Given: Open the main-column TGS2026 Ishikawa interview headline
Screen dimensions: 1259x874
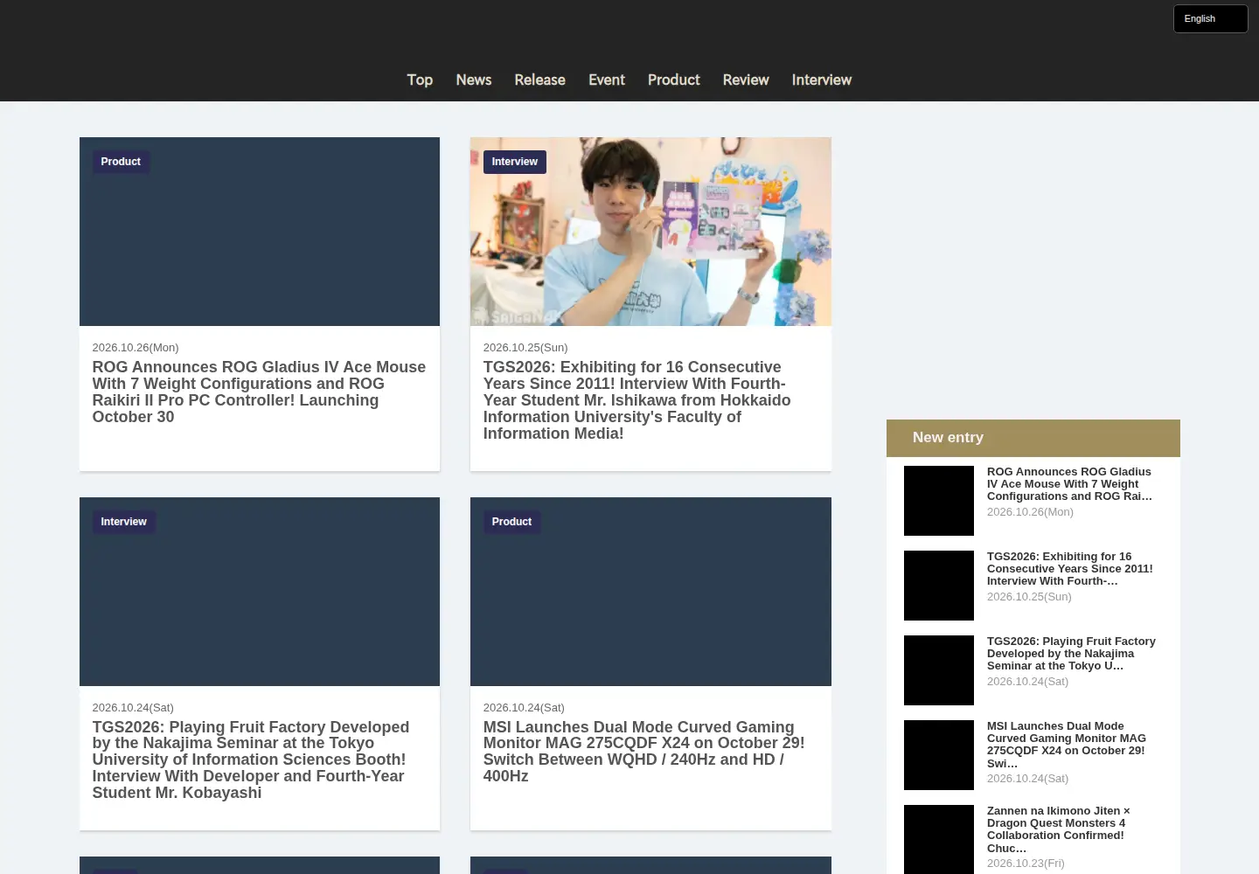Looking at the screenshot, I should pyautogui.click(x=637, y=400).
